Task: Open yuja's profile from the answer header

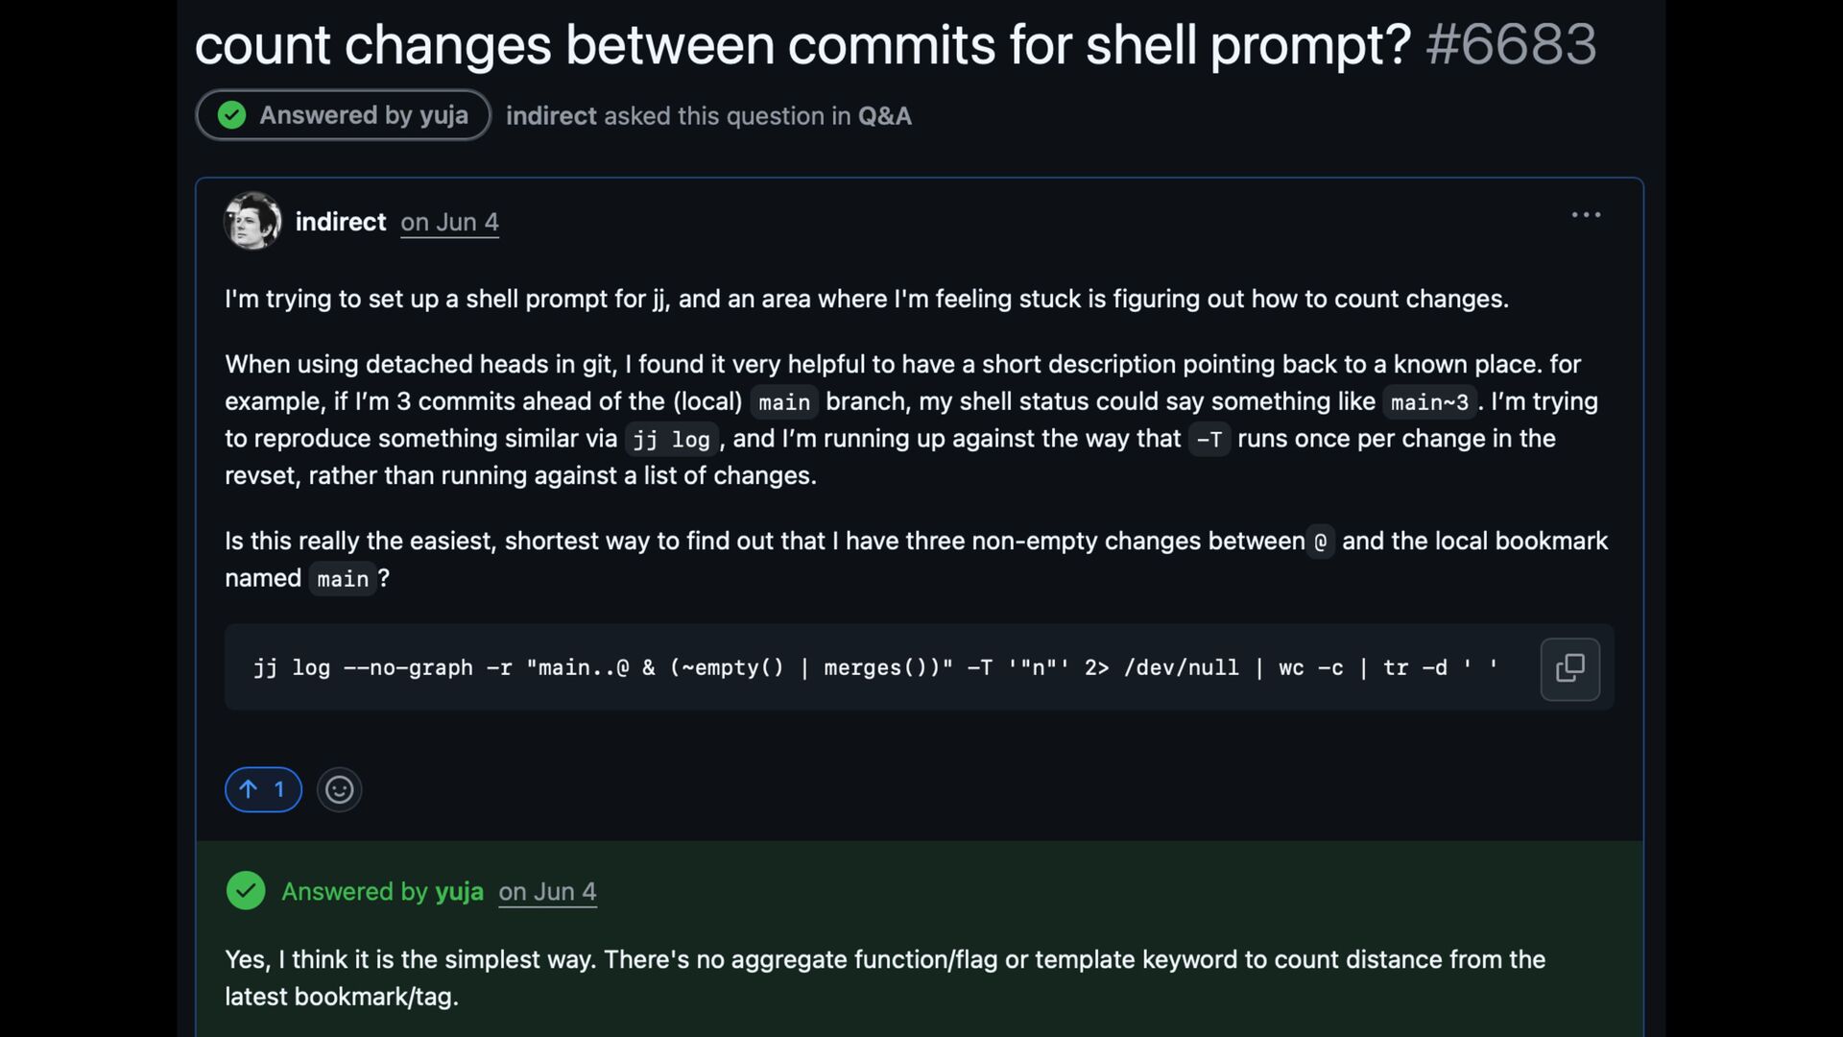Action: [459, 891]
